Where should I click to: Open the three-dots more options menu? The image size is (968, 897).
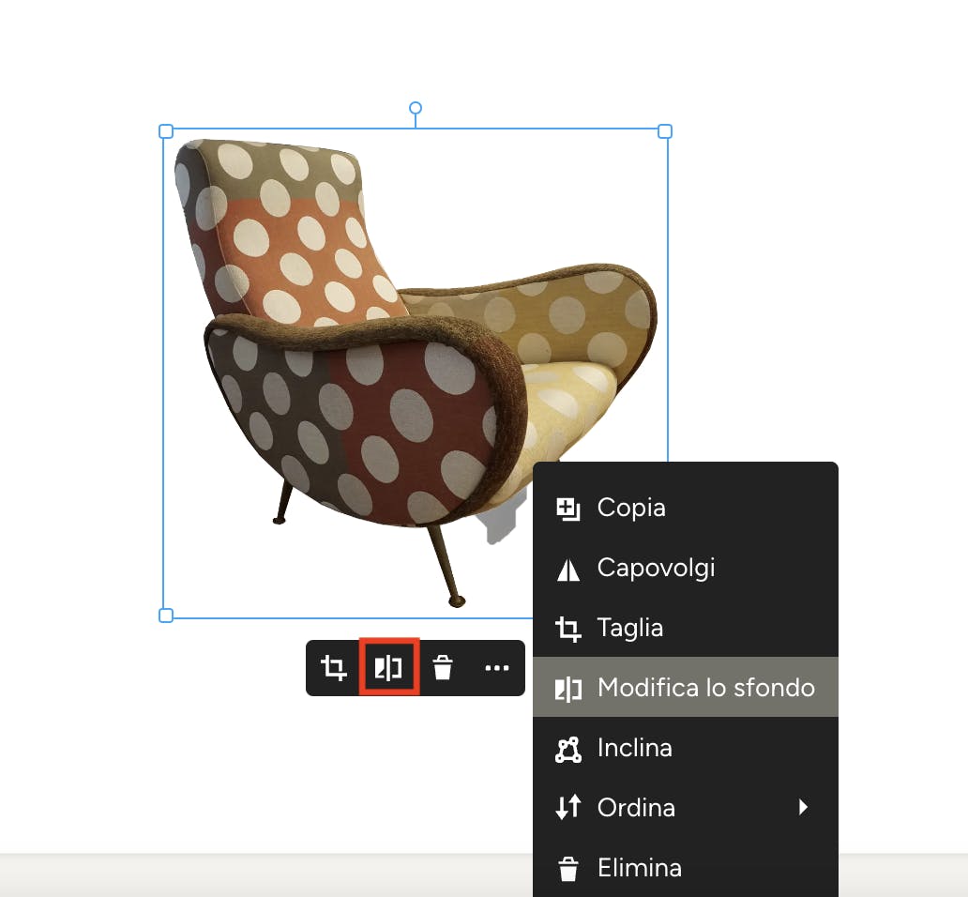coord(497,668)
